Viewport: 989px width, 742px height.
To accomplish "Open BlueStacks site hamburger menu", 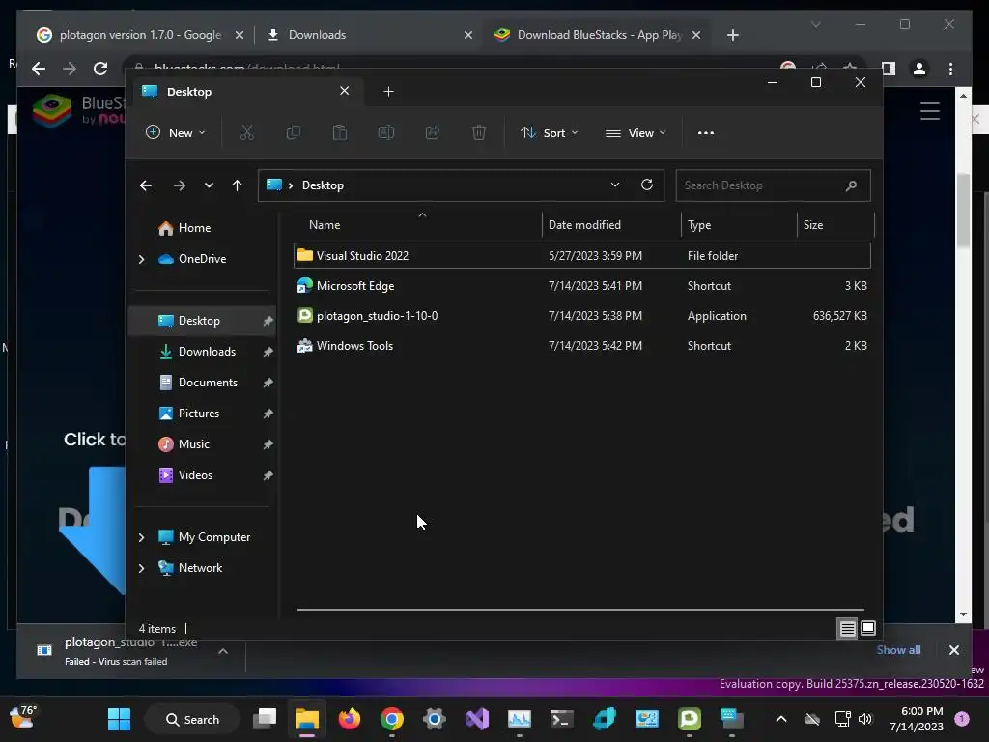I will 930,111.
